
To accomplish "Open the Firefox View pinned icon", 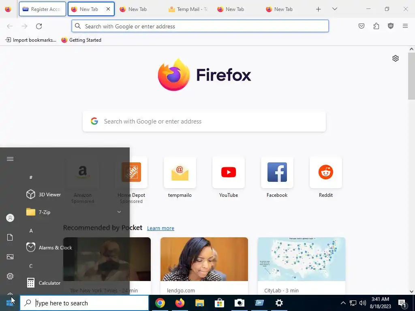I will (8, 9).
